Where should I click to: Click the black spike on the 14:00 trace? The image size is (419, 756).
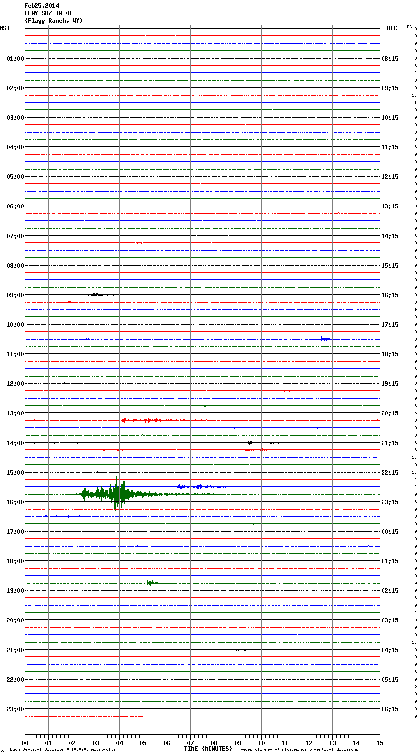[250, 443]
